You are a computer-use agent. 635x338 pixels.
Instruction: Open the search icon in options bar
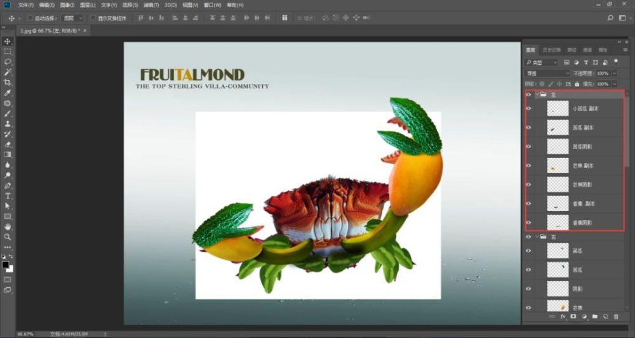[x=610, y=18]
